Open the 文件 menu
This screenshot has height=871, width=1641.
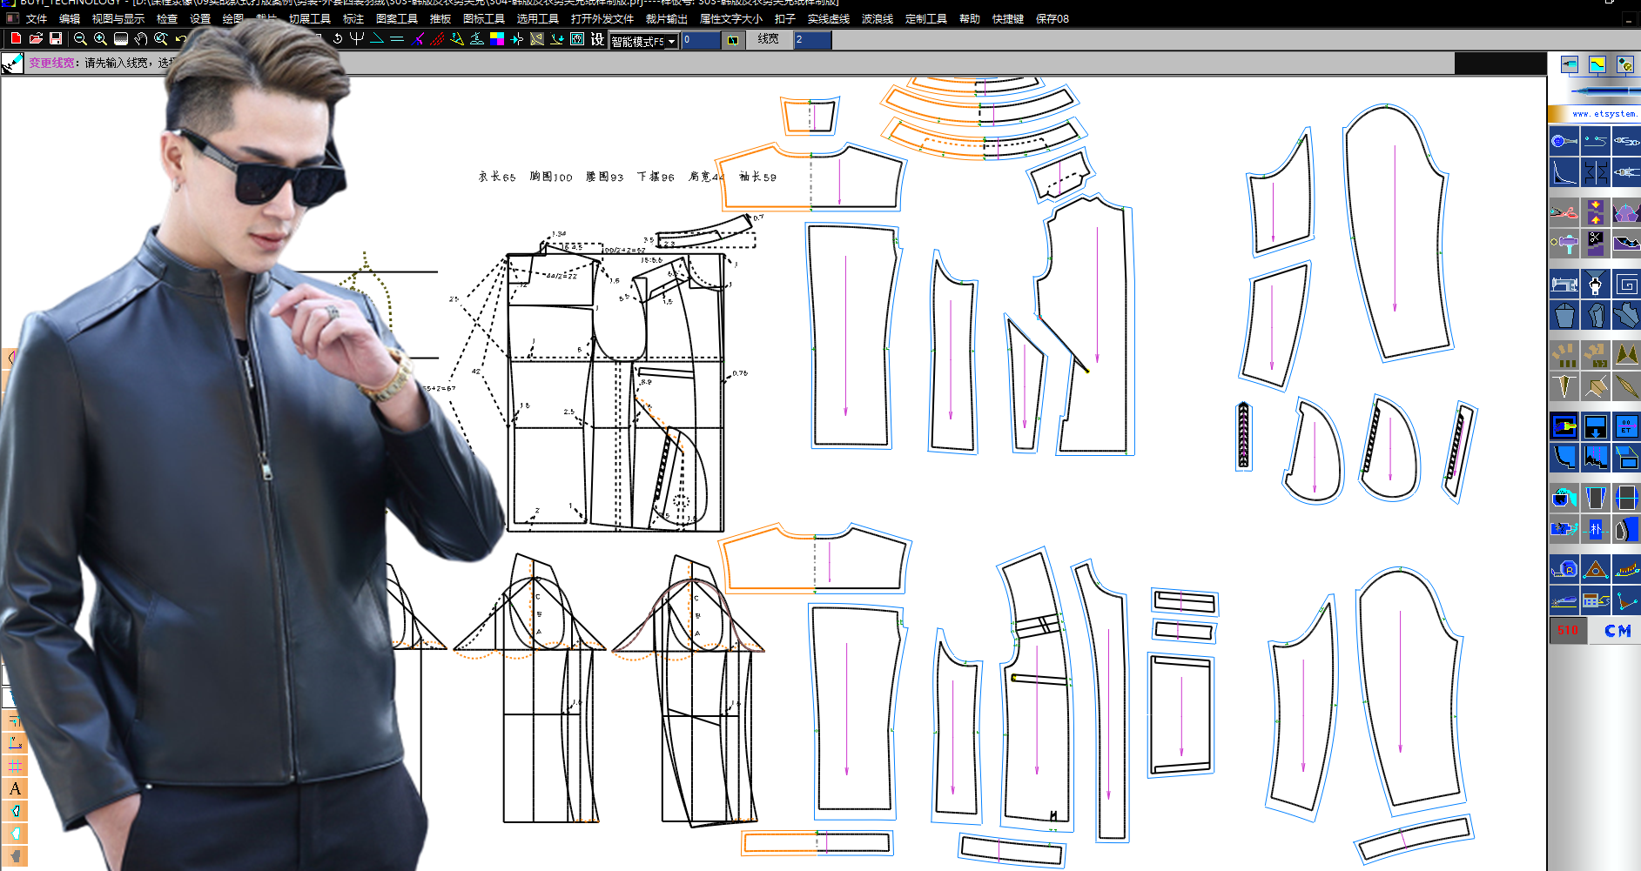[x=37, y=18]
